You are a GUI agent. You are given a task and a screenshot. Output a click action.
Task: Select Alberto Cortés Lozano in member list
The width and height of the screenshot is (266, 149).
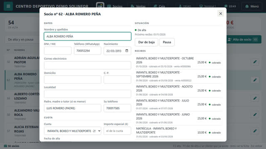click(x=27, y=96)
